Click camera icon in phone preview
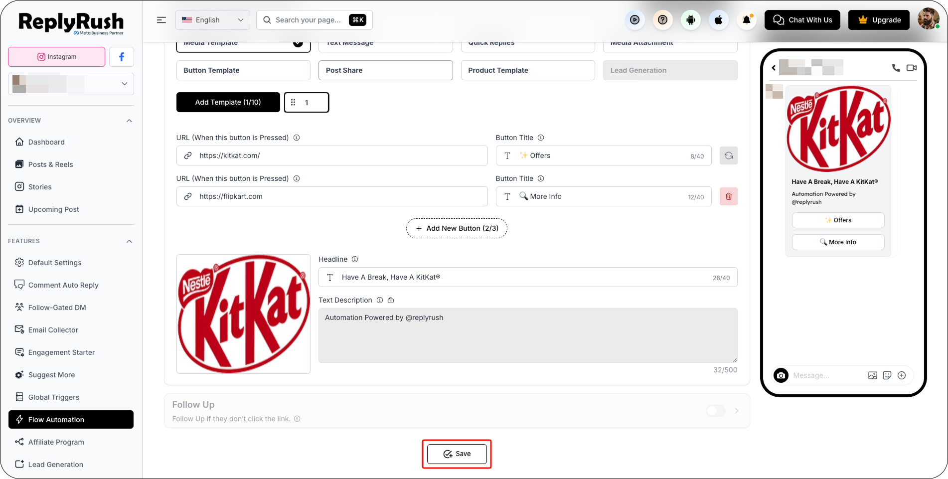Viewport: 948px width, 479px height. coord(781,375)
